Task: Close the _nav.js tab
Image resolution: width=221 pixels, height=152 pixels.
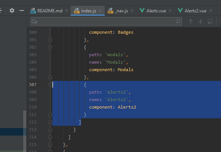Action: coord(132,10)
